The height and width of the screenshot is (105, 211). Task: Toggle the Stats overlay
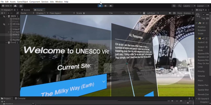pyautogui.click(x=180, y=13)
